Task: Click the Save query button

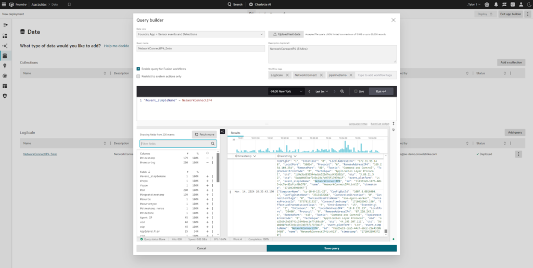Action: (331, 248)
